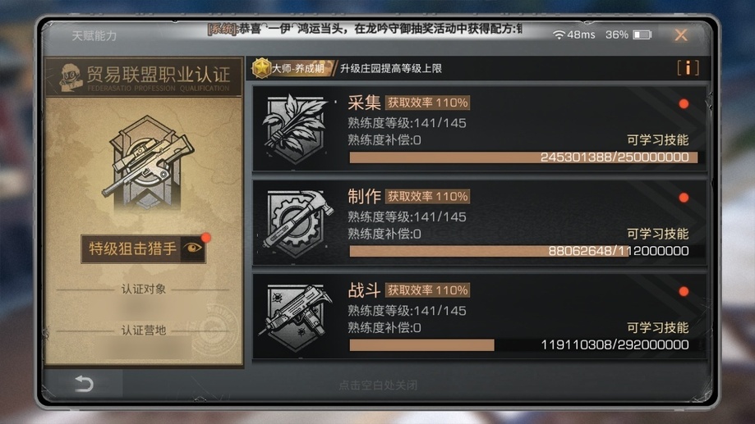Click the 采集 gathering leaf badge icon
This screenshot has width=755, height=424.
[x=295, y=129]
